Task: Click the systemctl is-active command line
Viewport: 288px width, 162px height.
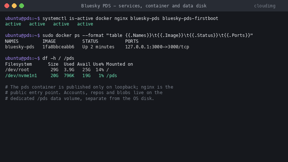Action: (x=112, y=18)
